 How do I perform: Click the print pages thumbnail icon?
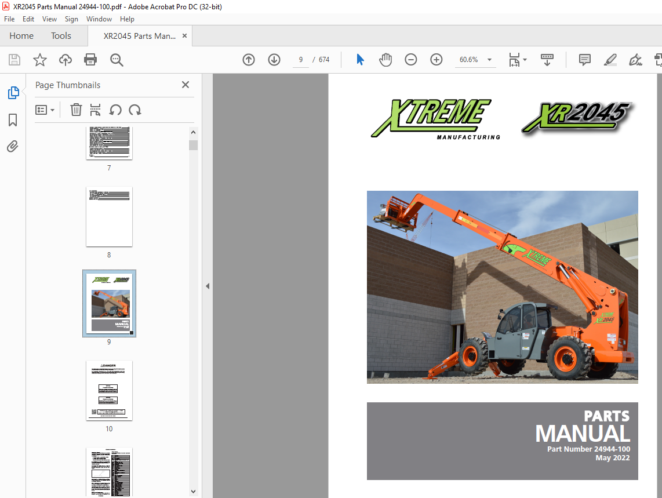point(96,110)
